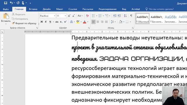Toggle Superscript formatting
Viewport: 187px width, 105px height.
[65, 22]
